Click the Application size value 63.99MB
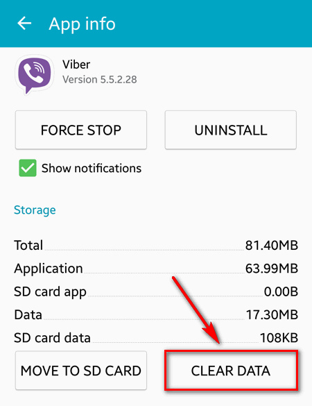This screenshot has height=406, width=312. (x=272, y=269)
